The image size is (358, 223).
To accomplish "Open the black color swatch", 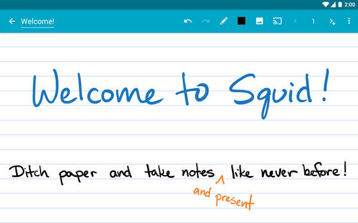I will point(241,21).
